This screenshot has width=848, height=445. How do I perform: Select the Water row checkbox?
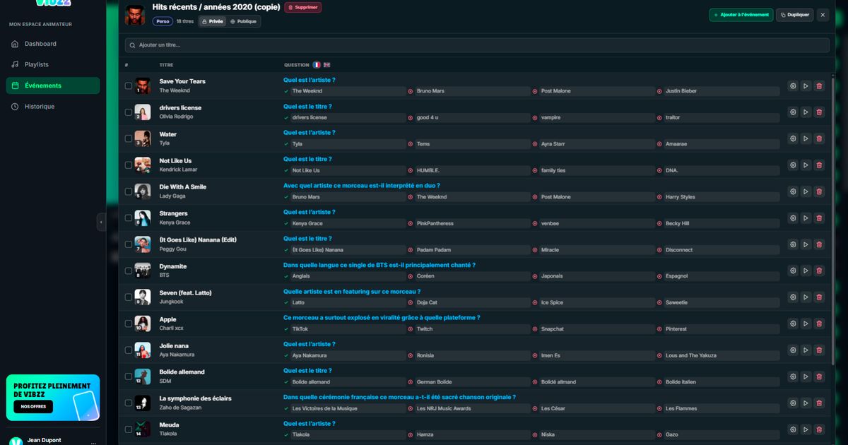click(x=129, y=138)
